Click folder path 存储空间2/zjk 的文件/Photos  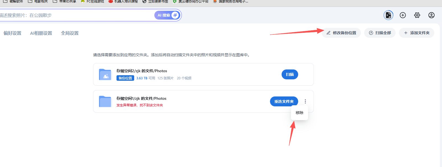click(142, 71)
